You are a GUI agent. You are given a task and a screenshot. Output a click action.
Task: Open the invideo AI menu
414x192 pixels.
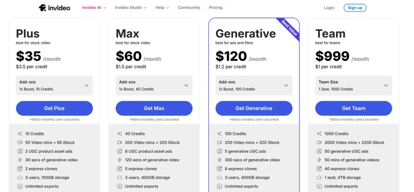(x=94, y=8)
